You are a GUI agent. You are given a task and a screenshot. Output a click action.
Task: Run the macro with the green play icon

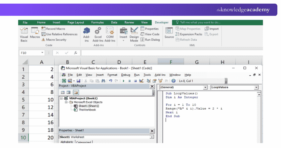(124, 81)
